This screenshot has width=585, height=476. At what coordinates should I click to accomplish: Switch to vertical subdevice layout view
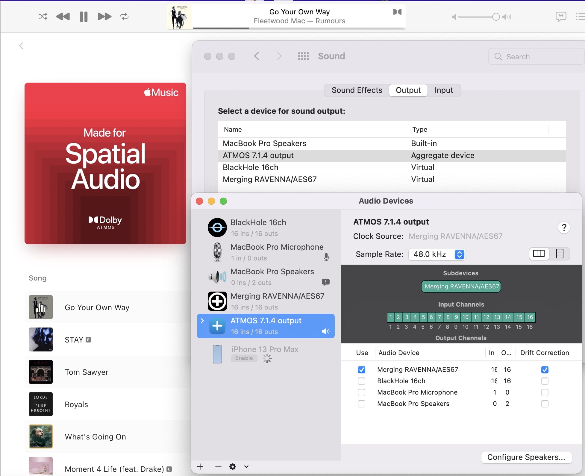coord(560,254)
